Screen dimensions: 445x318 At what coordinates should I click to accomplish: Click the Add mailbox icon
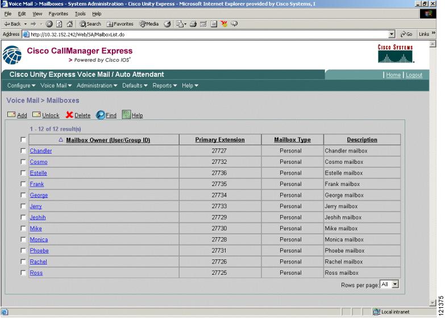[11, 114]
